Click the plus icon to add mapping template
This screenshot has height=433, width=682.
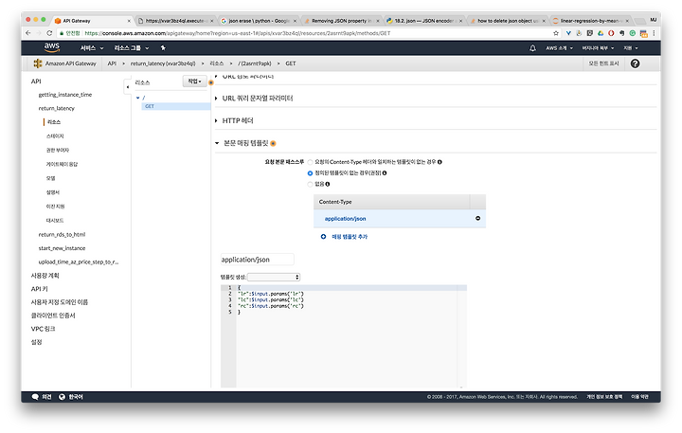coord(323,237)
